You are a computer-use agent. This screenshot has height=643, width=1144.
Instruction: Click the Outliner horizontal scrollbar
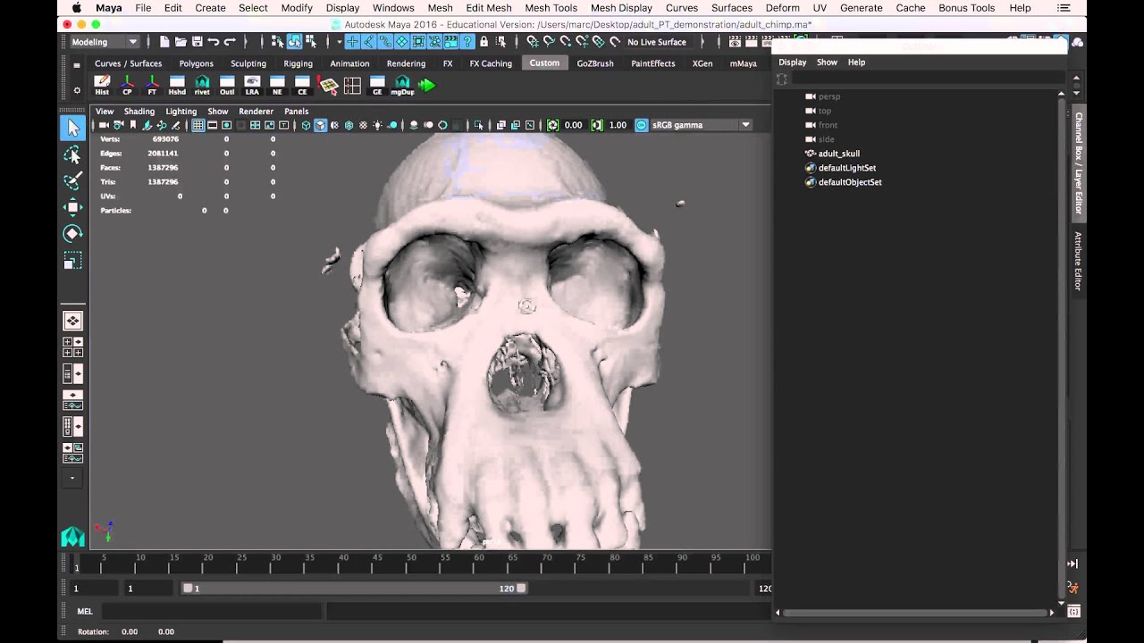click(915, 613)
